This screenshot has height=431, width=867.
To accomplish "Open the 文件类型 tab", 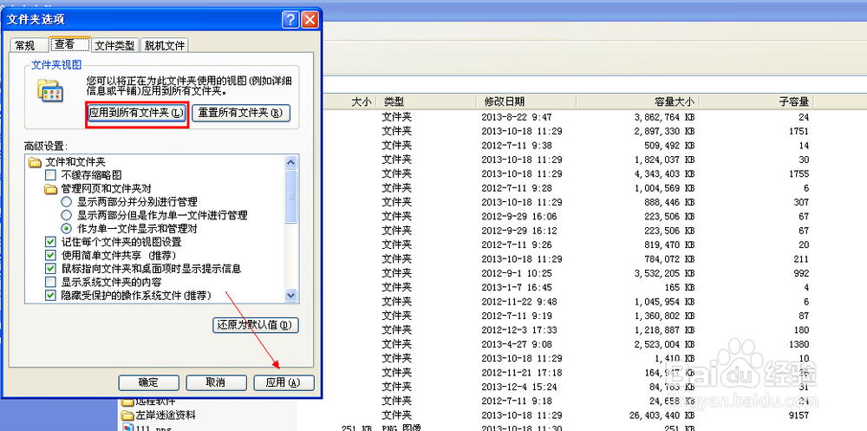I will (114, 45).
